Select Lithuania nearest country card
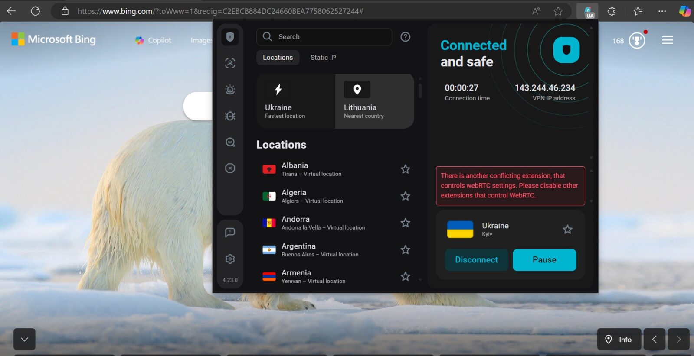This screenshot has height=356, width=694. coord(375,101)
